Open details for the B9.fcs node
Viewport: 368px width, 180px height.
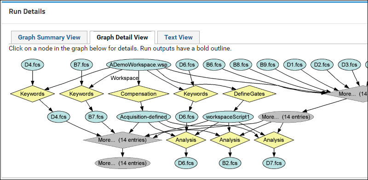(x=268, y=65)
